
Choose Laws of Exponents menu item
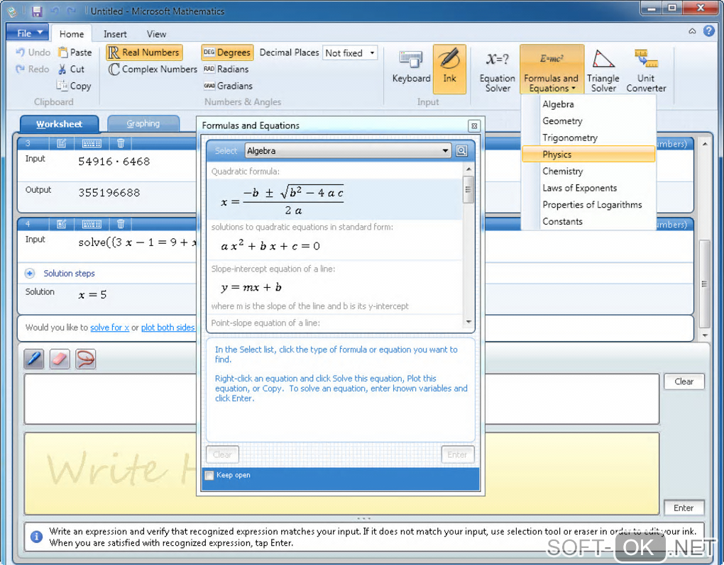tap(588, 188)
